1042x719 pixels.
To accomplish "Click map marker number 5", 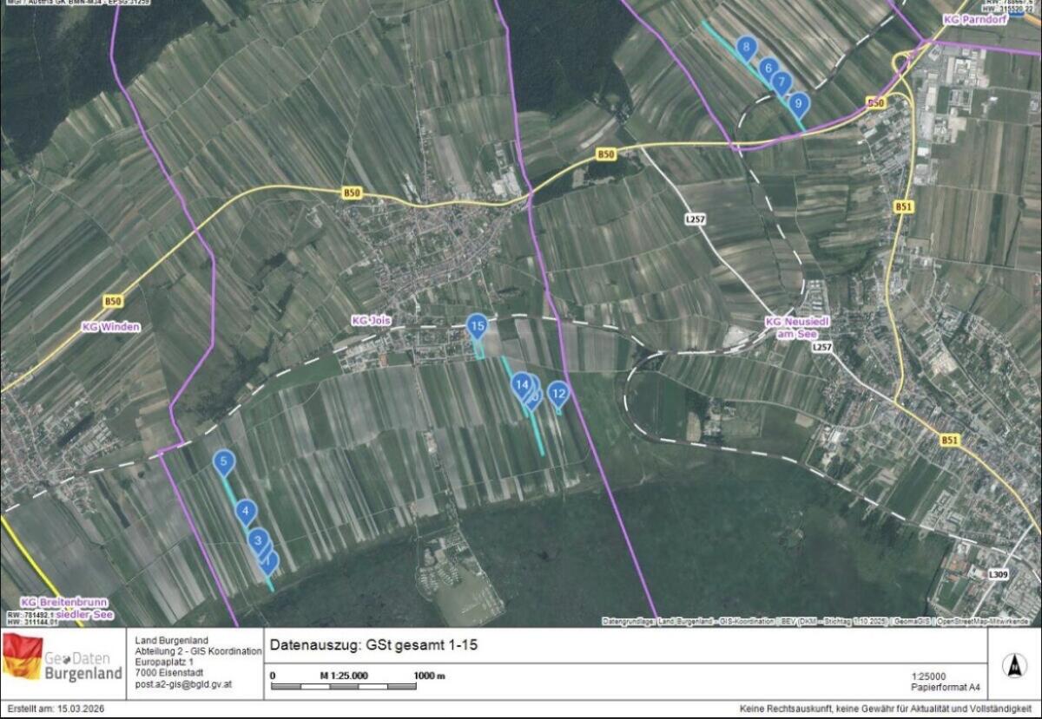I will point(223,462).
